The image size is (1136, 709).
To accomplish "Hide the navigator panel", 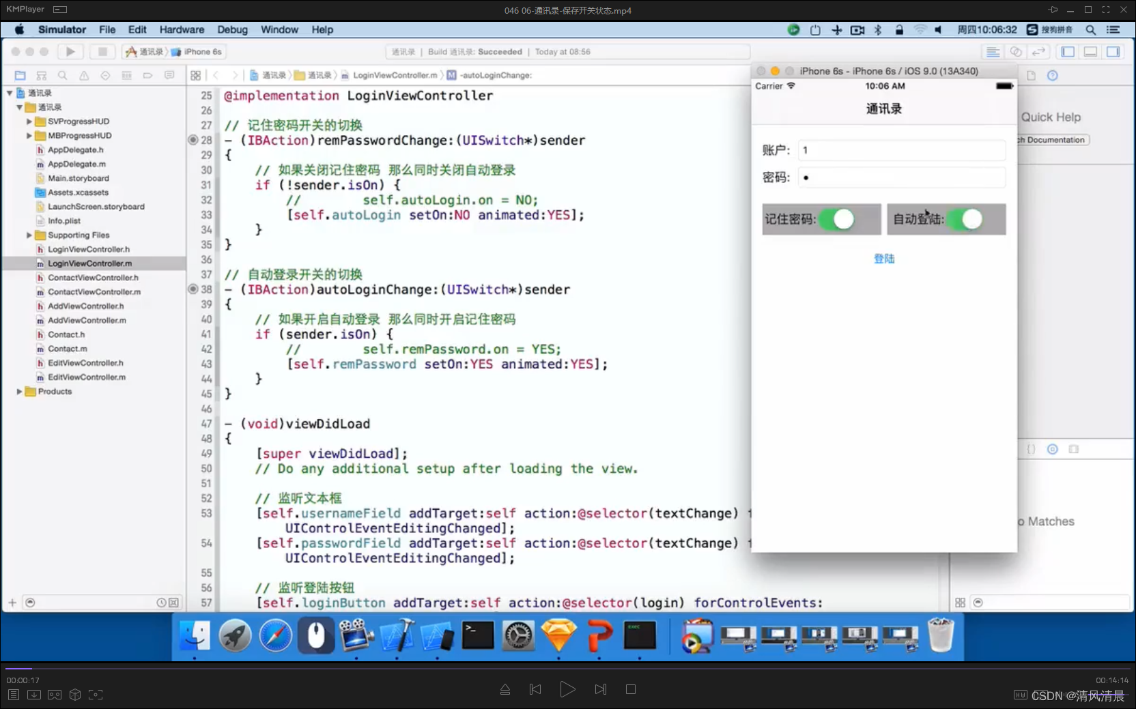I will [1068, 52].
